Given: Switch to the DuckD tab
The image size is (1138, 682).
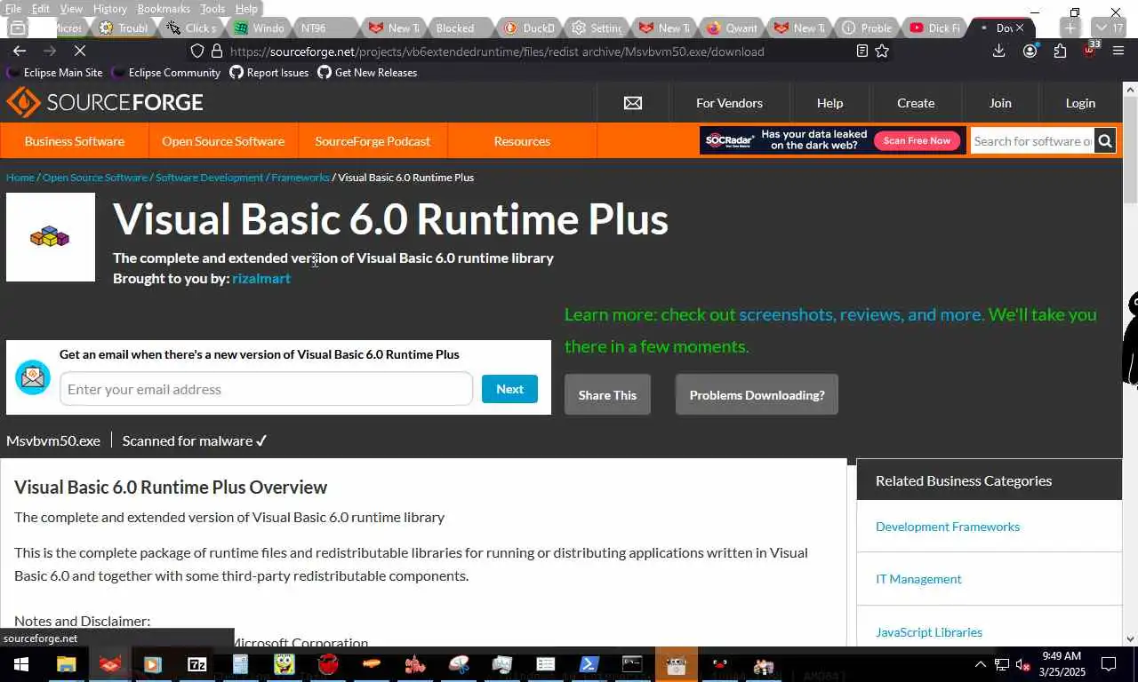Looking at the screenshot, I should pos(529,28).
